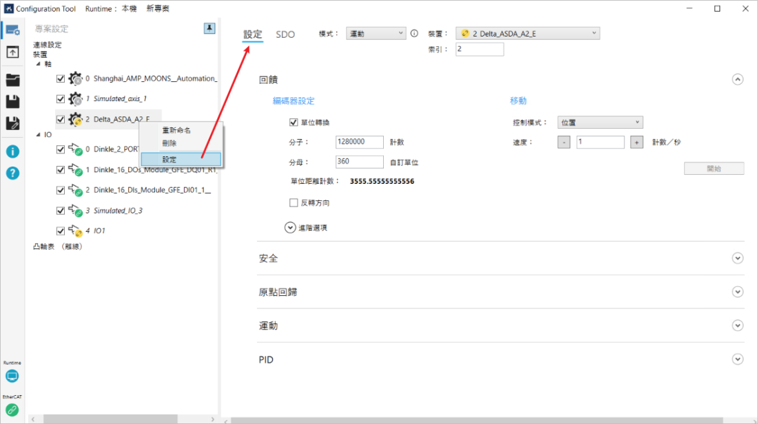Click the save-as icon with pencil

pyautogui.click(x=12, y=124)
